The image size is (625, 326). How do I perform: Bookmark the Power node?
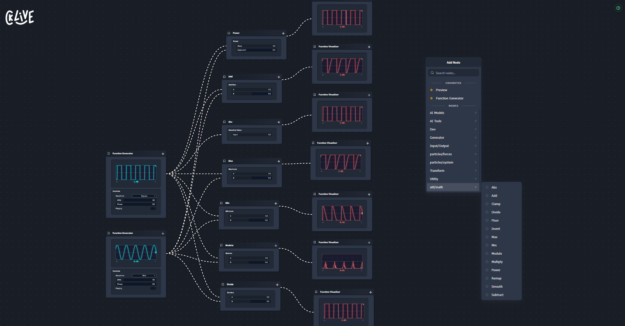click(229, 33)
